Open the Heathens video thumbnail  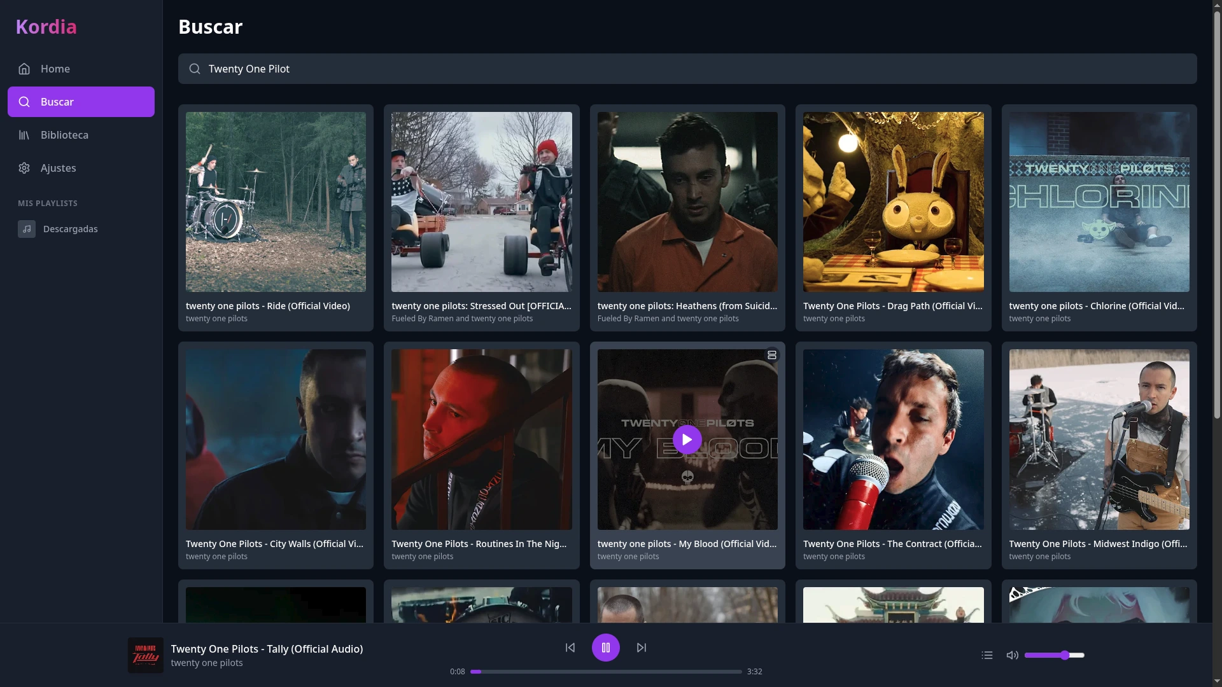click(x=687, y=202)
